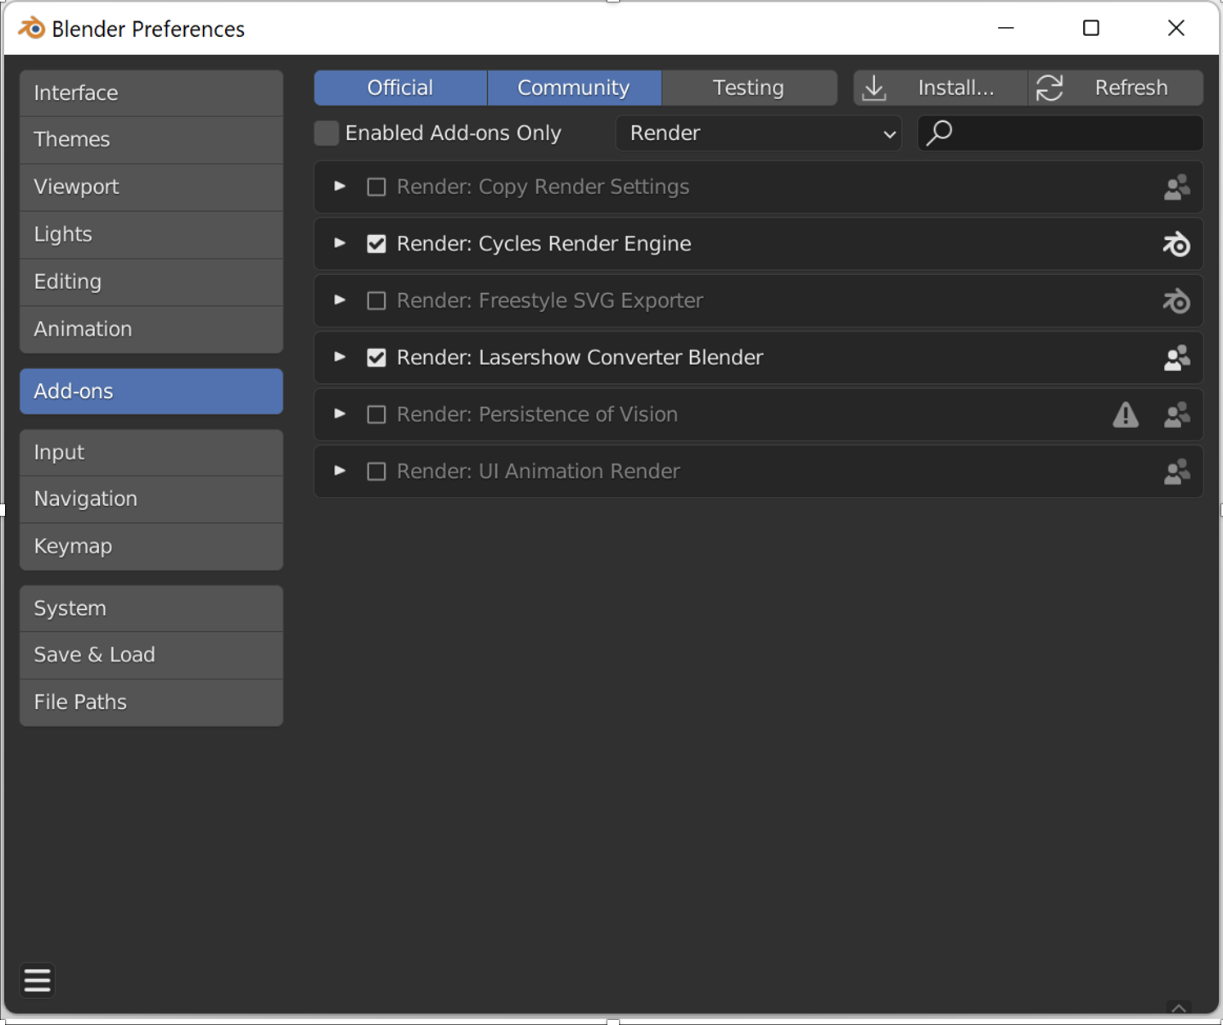The height and width of the screenshot is (1025, 1223).
Task: Open the Render category dropdown
Action: click(x=758, y=133)
